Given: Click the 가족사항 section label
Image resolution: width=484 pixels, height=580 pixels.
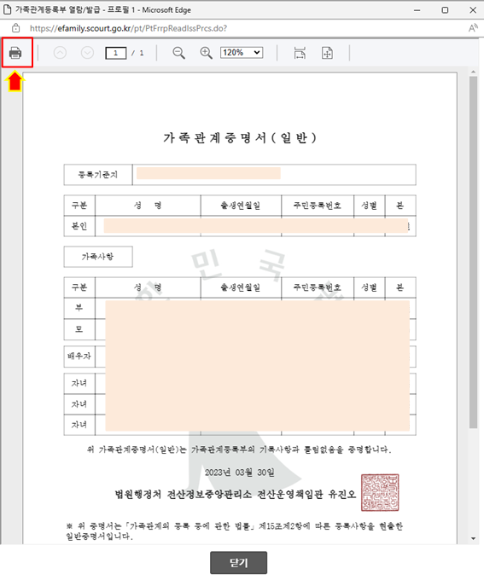Looking at the screenshot, I should click(98, 257).
